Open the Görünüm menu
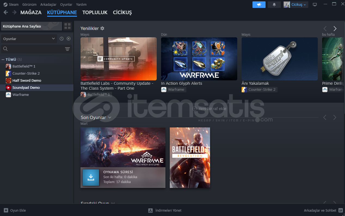The width and height of the screenshot is (345, 216). [x=29, y=4]
